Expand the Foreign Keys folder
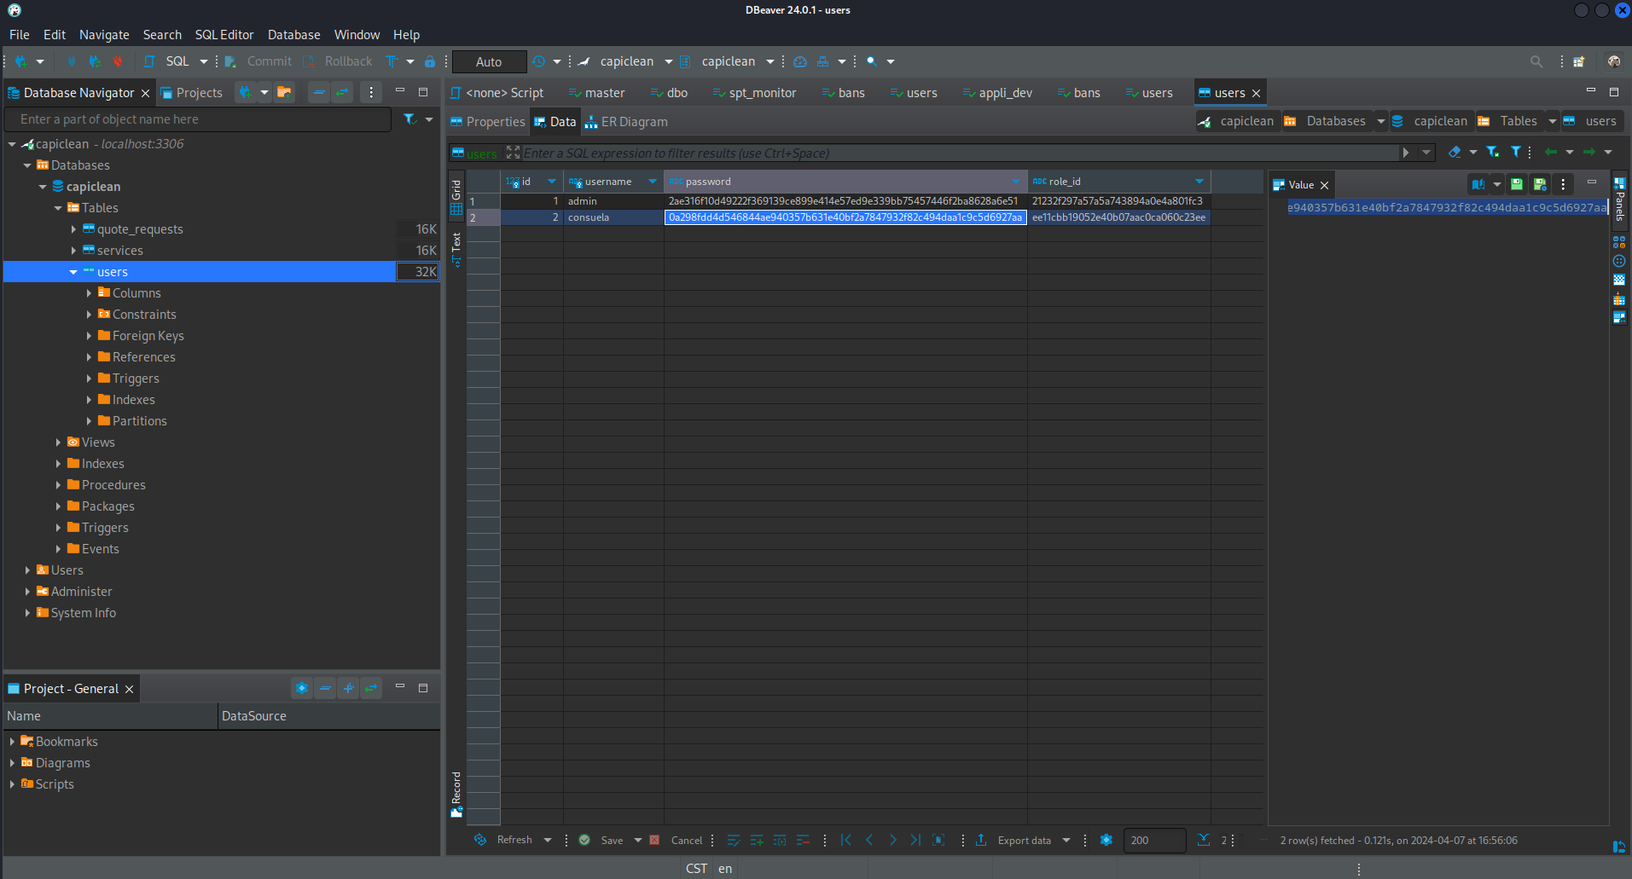 89,336
